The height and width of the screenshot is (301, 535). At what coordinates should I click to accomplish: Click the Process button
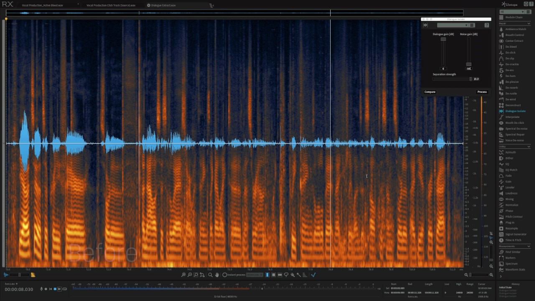point(482,92)
